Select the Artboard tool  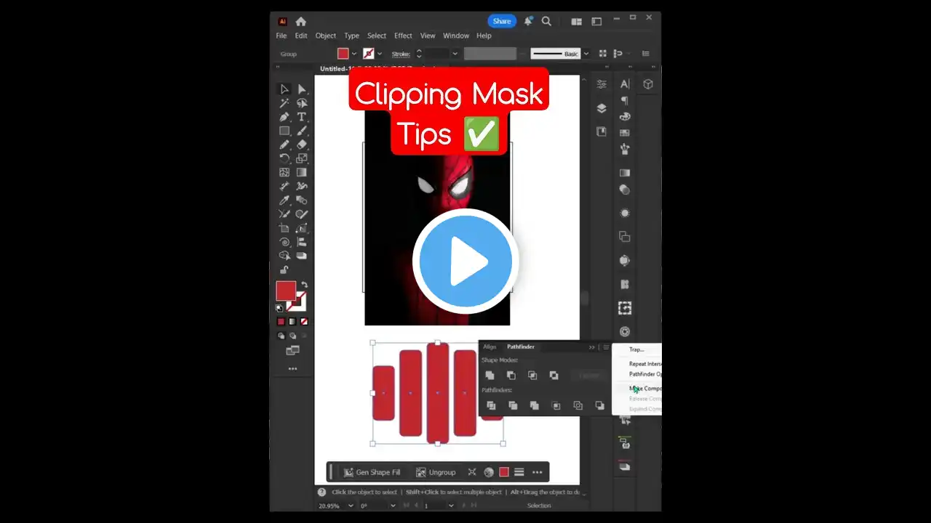(x=284, y=228)
